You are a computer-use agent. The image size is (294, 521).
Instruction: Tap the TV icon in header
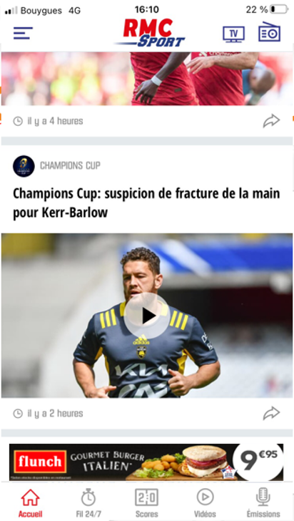click(x=233, y=34)
